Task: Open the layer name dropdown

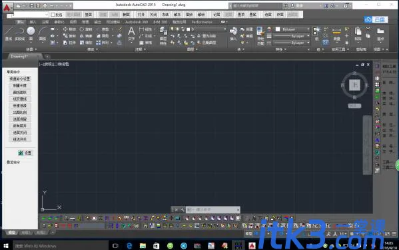Action: 224,29
